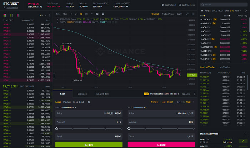Switch to multi-chart grid layout icon
This screenshot has width=250, height=148.
tap(193, 14)
